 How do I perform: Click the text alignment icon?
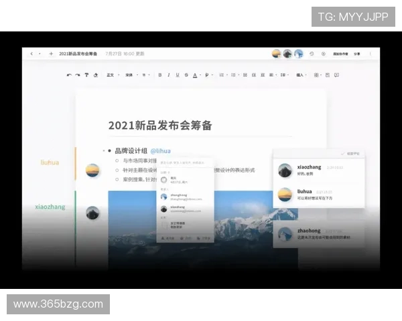(x=271, y=75)
